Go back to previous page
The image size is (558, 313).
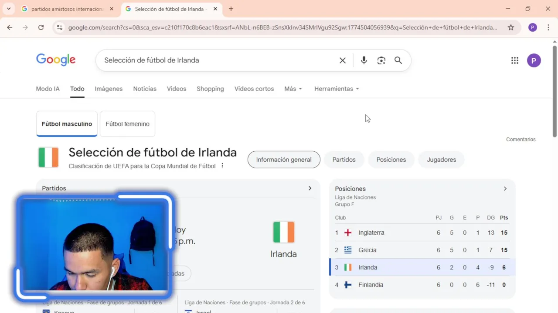point(10,27)
